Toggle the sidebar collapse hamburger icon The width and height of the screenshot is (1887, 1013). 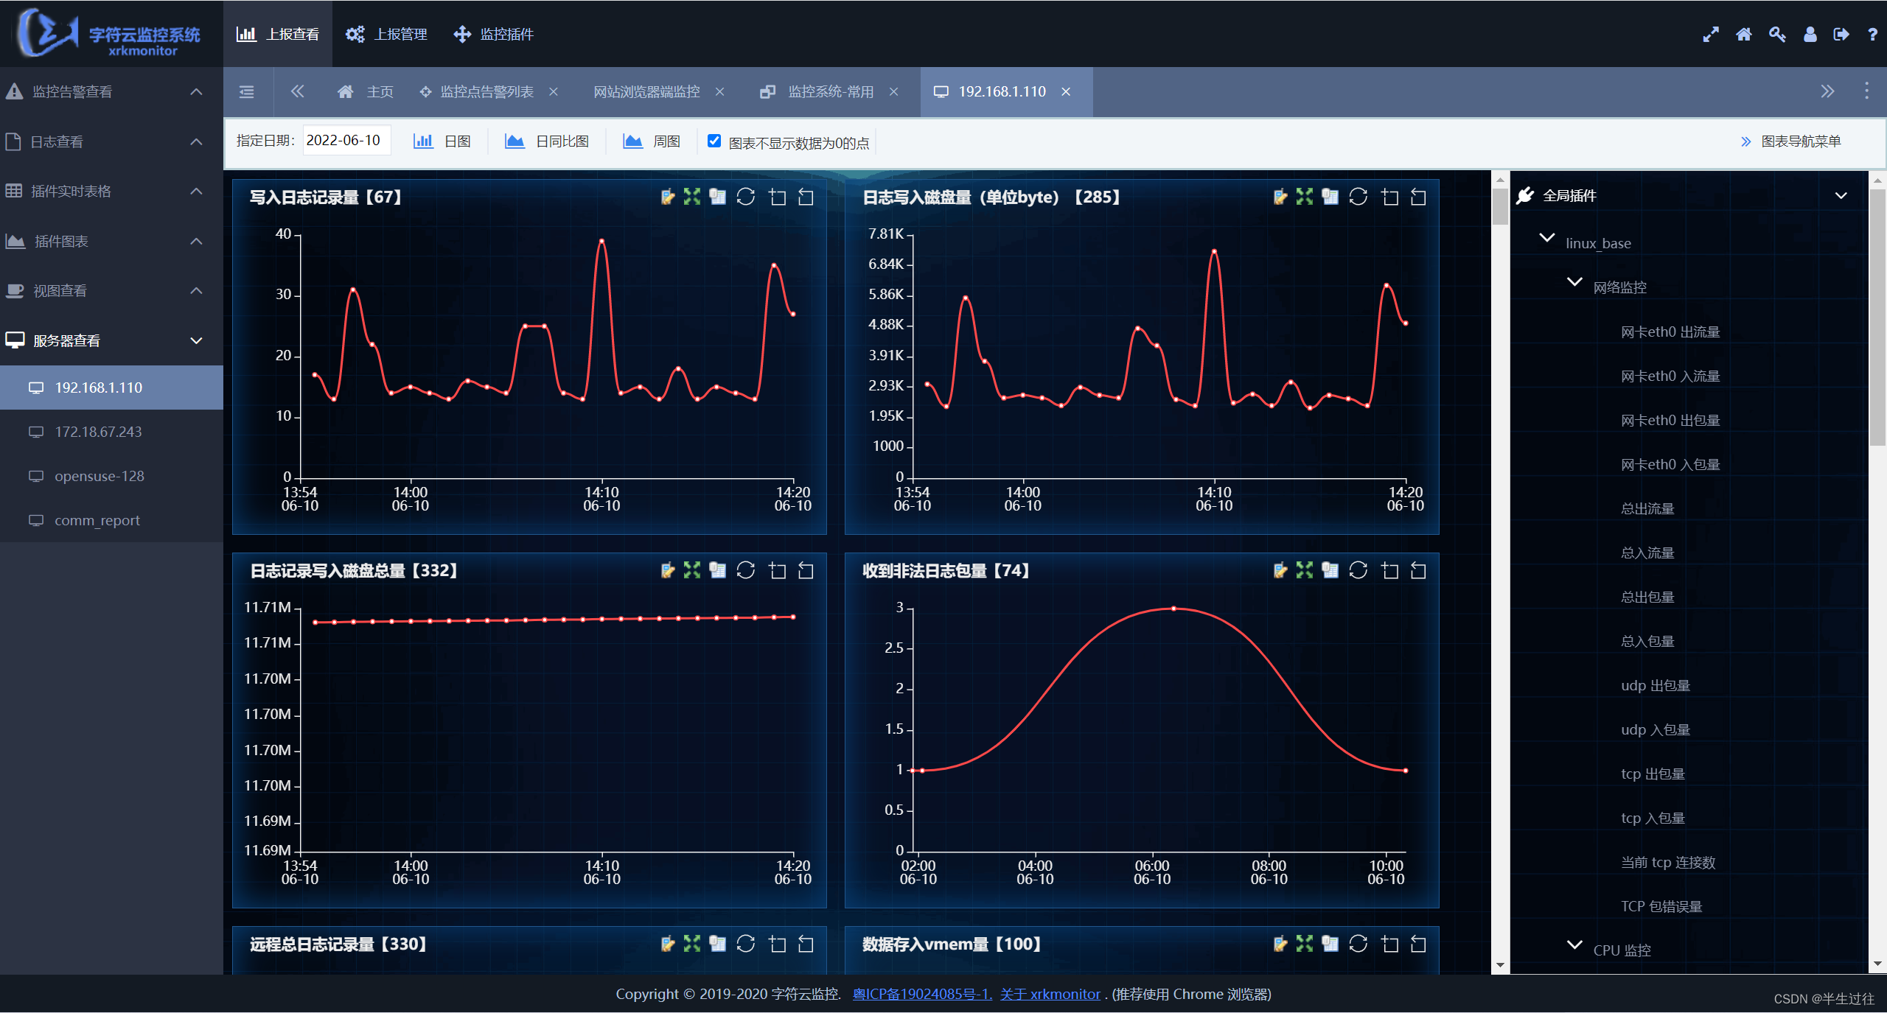[x=247, y=91]
